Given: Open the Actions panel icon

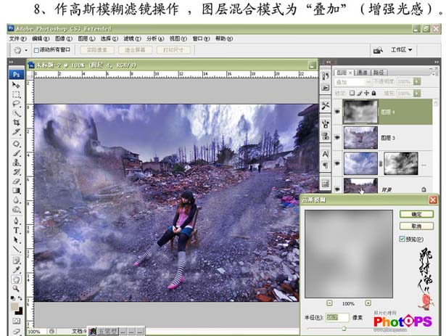Looking at the screenshot, I should click(x=326, y=88).
